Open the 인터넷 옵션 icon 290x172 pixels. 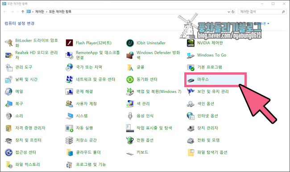(191, 116)
